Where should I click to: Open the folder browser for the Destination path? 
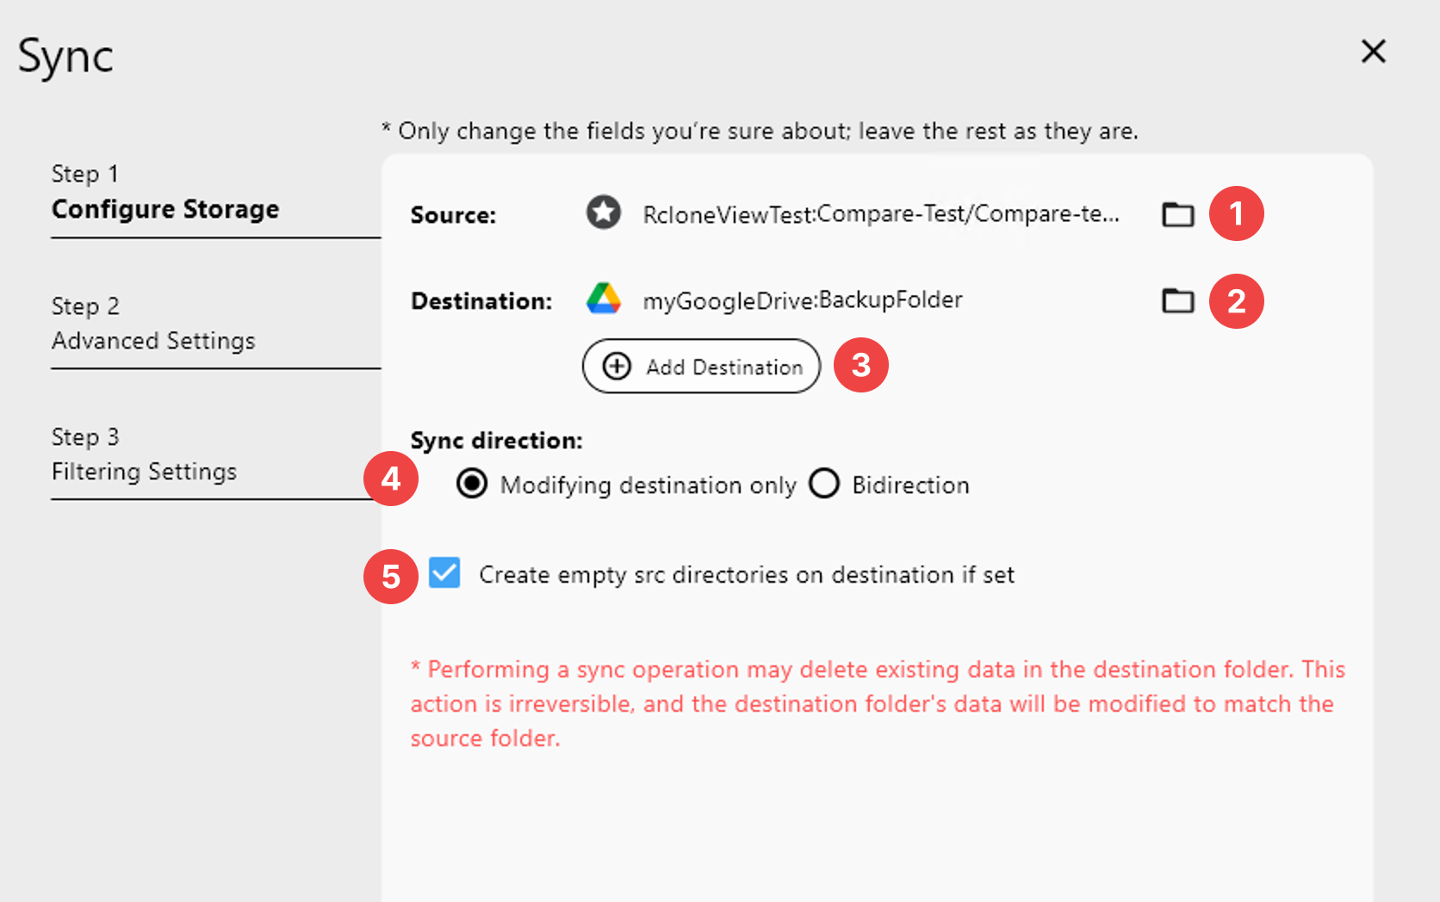[1177, 301]
